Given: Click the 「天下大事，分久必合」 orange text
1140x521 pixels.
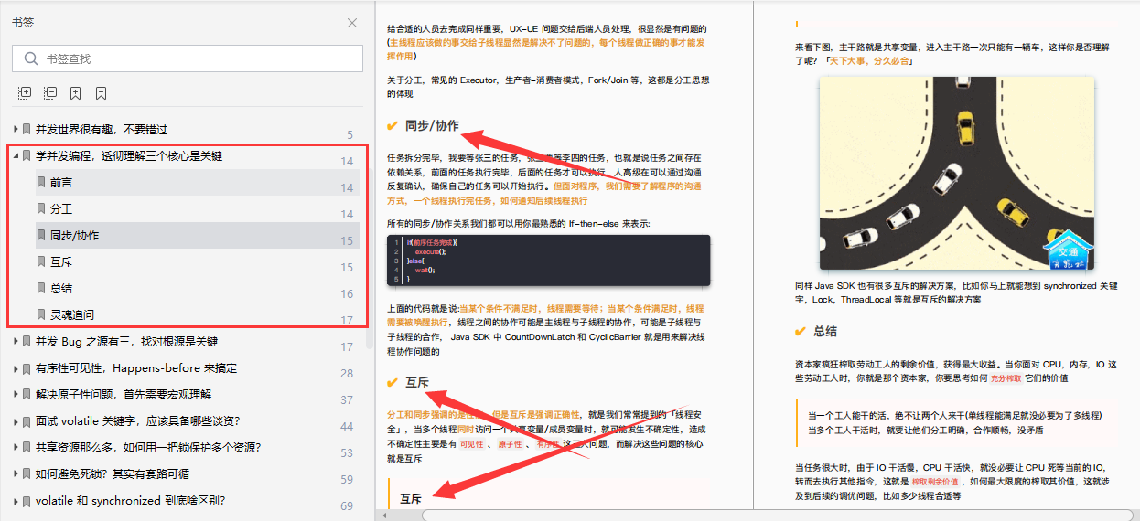Looking at the screenshot, I should click(868, 61).
